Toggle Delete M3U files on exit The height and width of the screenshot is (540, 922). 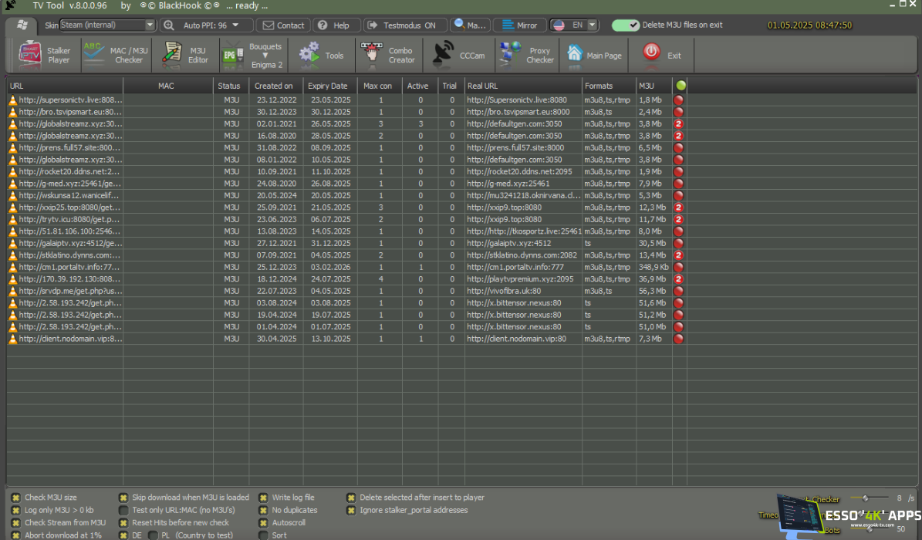626,25
